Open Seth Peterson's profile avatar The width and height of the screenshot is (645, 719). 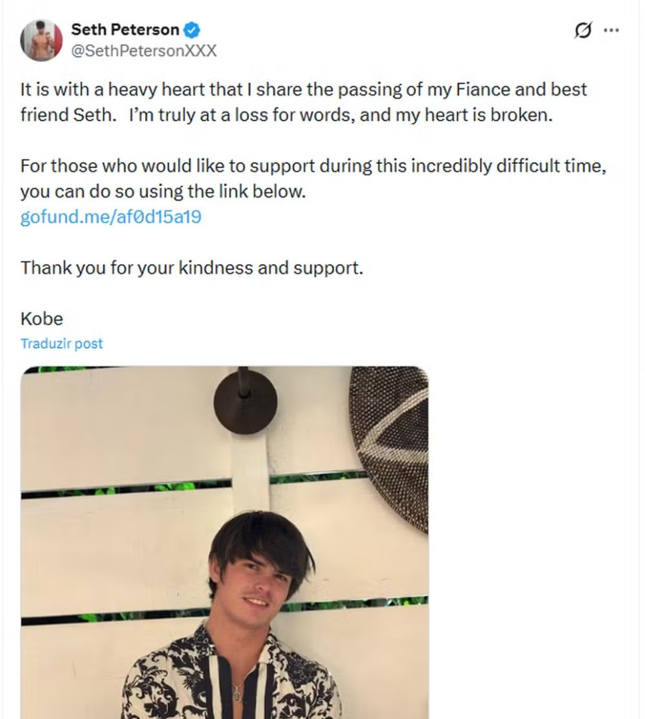41,41
